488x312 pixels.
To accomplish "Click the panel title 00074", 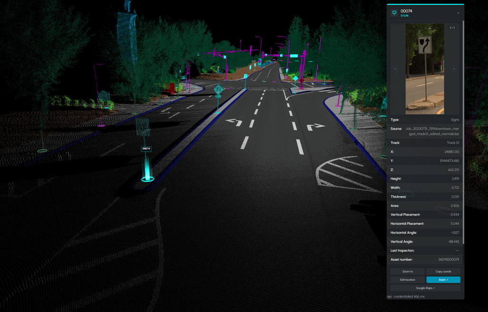I will (x=407, y=11).
